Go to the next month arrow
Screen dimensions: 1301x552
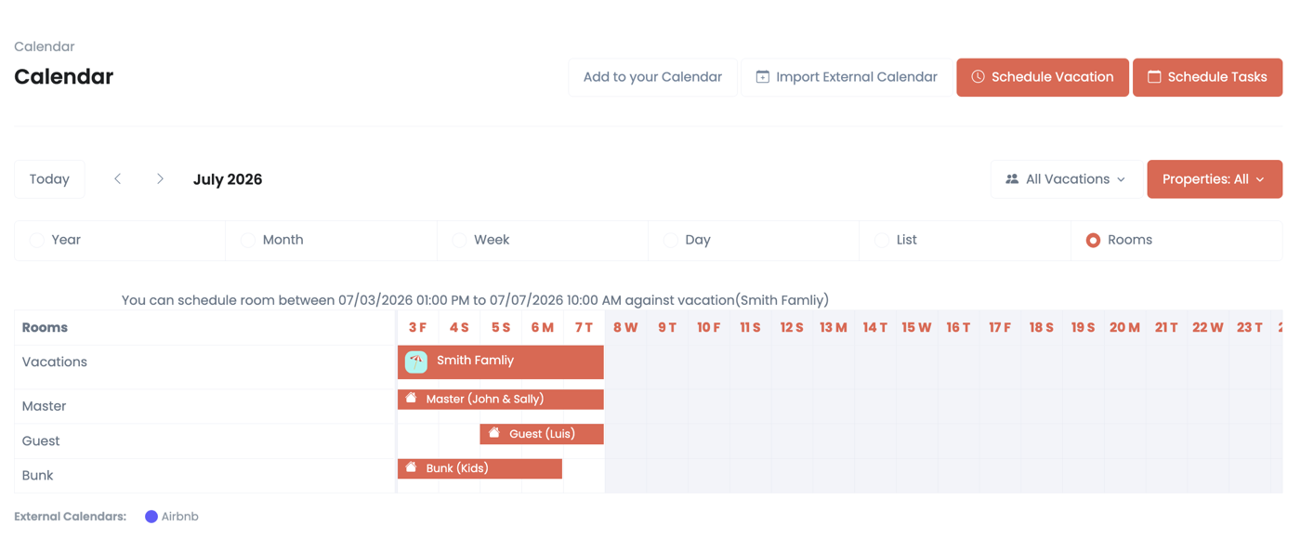pos(160,178)
